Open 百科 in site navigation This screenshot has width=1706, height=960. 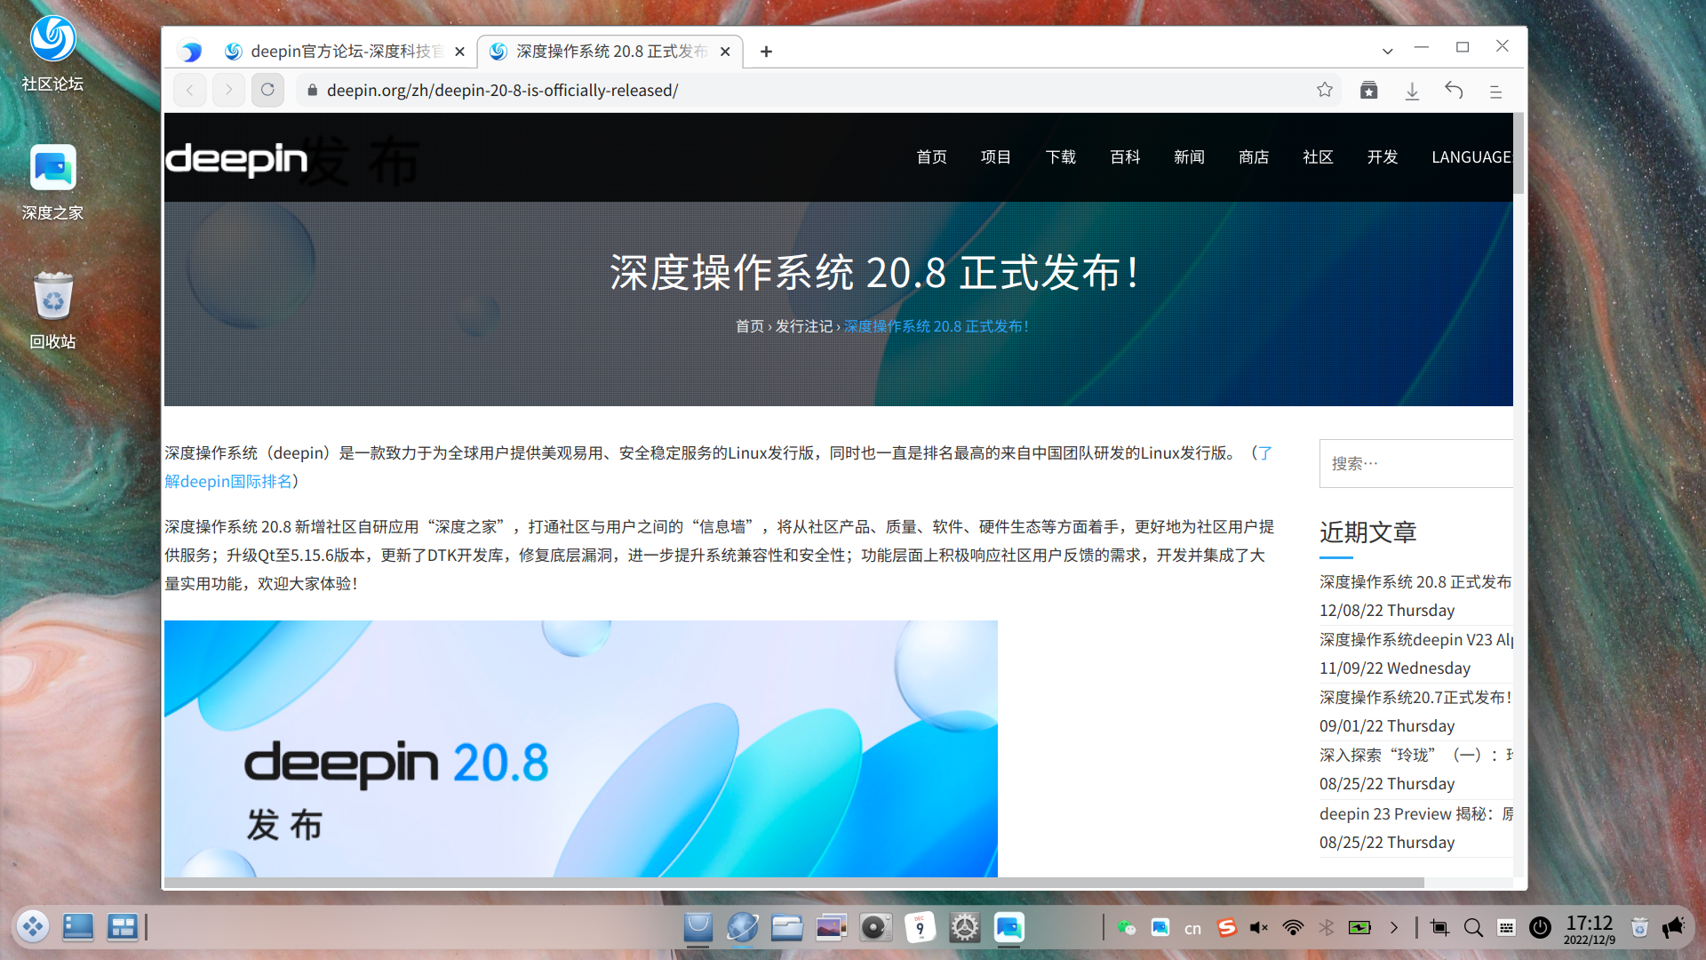pyautogui.click(x=1125, y=157)
